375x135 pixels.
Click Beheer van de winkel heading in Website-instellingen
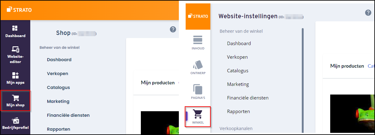(241, 31)
